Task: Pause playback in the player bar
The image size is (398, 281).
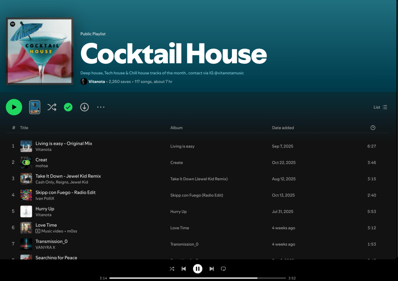Action: 198,269
